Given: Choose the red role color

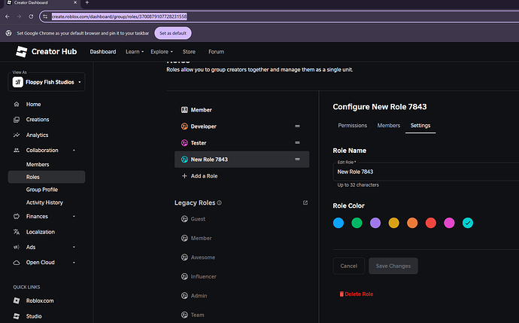Looking at the screenshot, I should pos(431,223).
